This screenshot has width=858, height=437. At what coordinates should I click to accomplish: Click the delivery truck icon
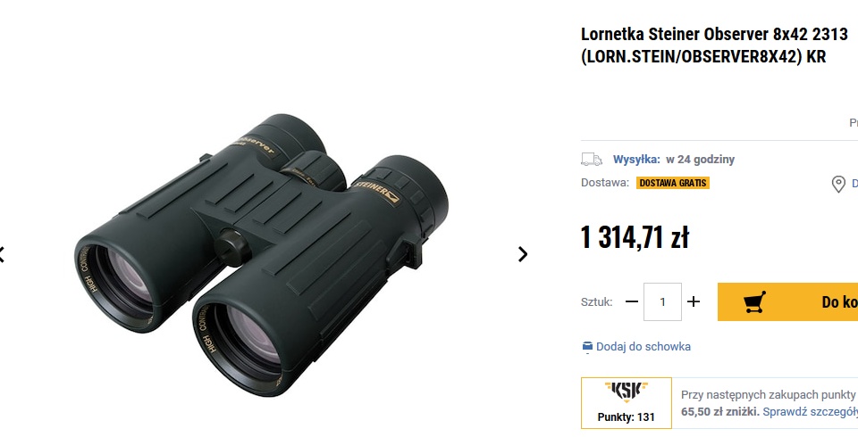tap(592, 160)
